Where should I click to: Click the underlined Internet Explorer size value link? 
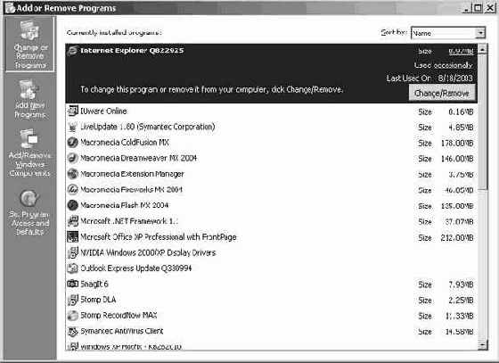(x=461, y=51)
